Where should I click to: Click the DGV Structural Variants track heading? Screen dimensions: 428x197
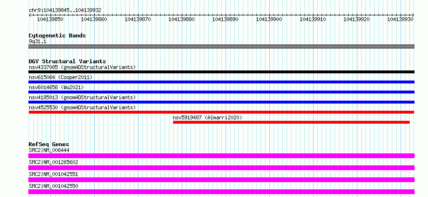click(67, 61)
